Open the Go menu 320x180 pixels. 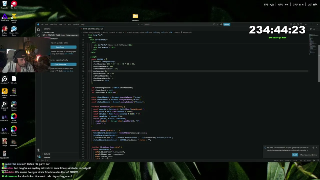point(65,24)
